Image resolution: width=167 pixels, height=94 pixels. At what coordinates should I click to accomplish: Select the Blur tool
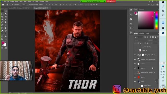click(6, 28)
